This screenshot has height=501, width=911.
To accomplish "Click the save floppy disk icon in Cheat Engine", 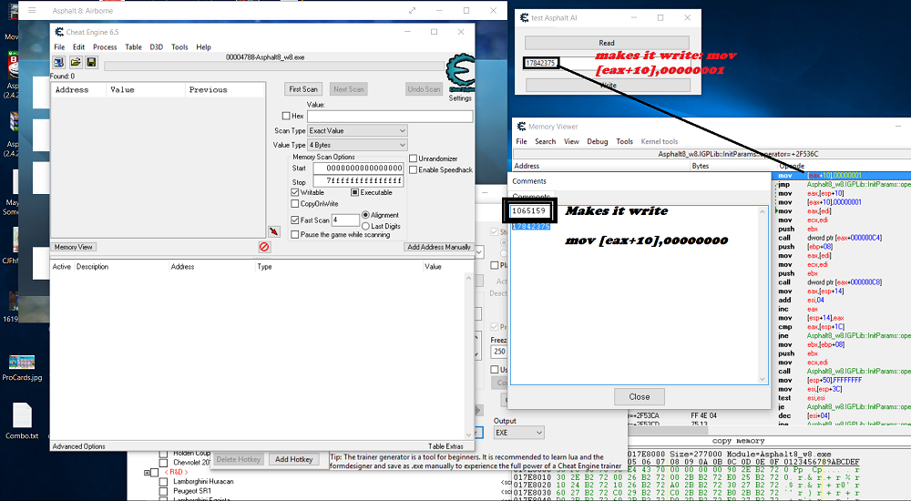I will coord(91,62).
